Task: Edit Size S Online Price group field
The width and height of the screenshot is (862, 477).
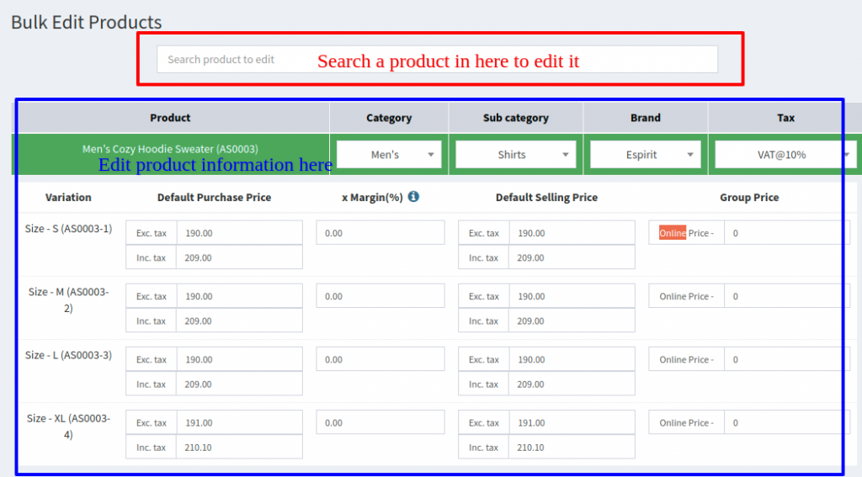Action: coord(783,233)
